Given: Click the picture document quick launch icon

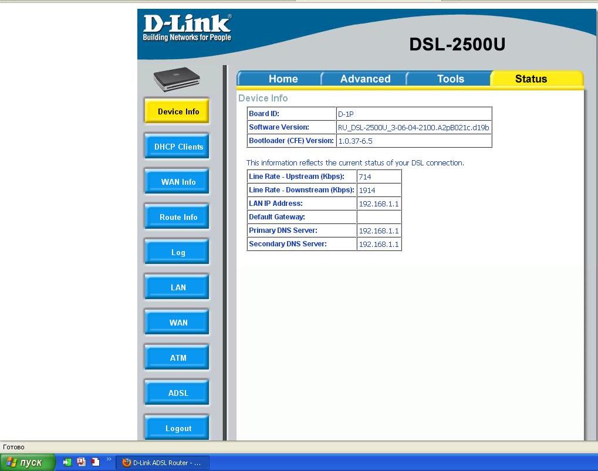Looking at the screenshot, I should [81, 462].
